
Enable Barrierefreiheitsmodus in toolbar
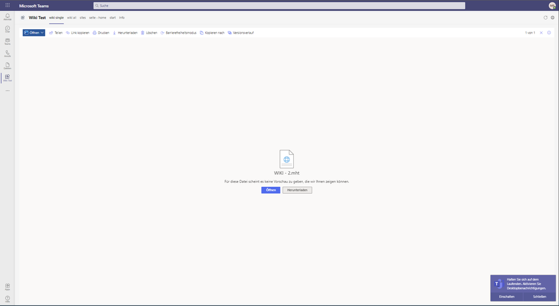coord(178,33)
